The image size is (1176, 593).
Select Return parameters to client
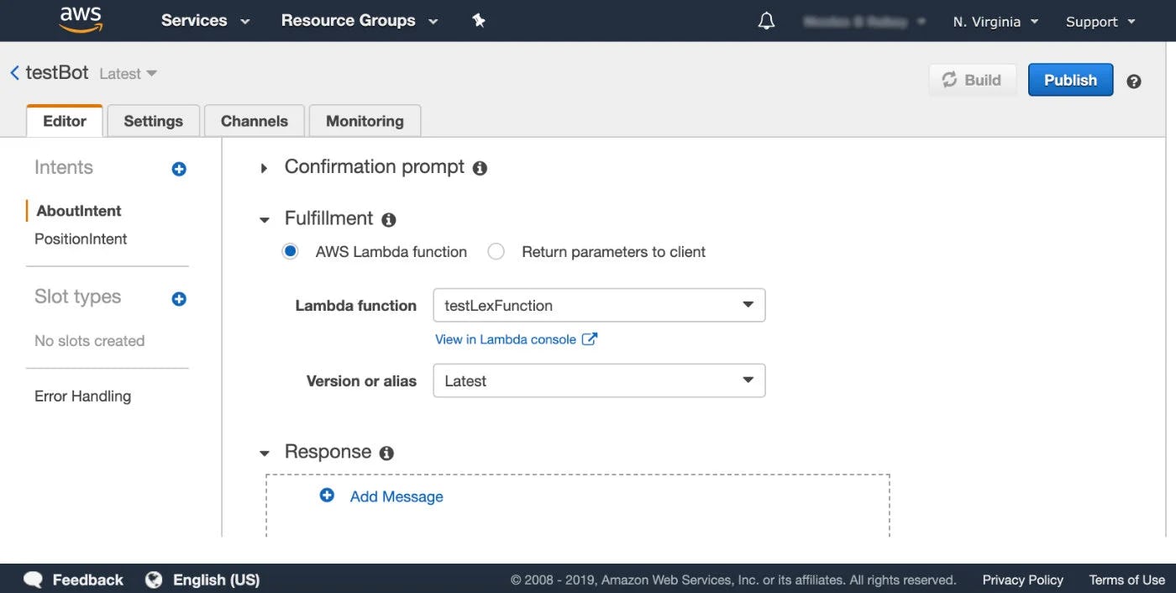click(x=496, y=250)
